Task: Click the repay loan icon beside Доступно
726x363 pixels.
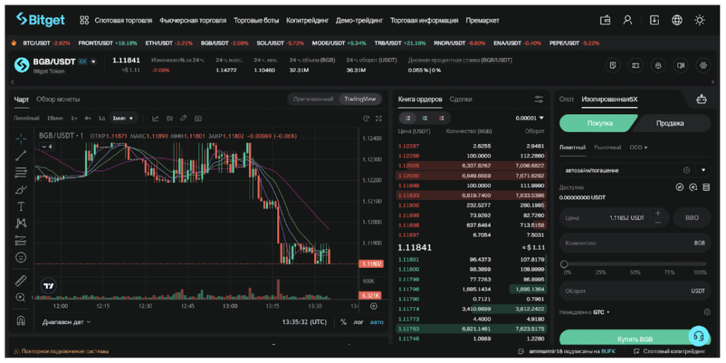Action: 693,187
